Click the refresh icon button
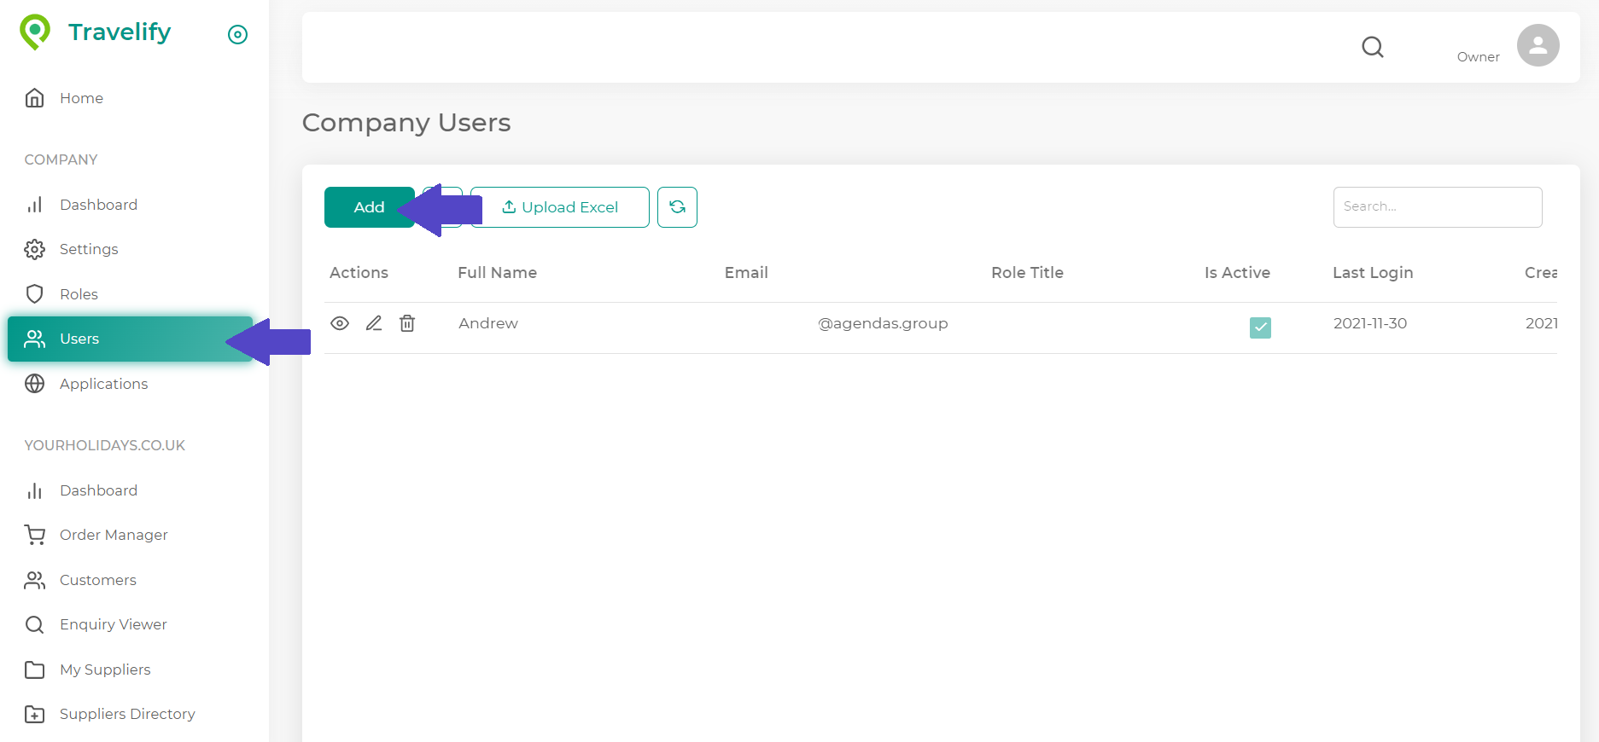The width and height of the screenshot is (1599, 742). click(x=677, y=207)
